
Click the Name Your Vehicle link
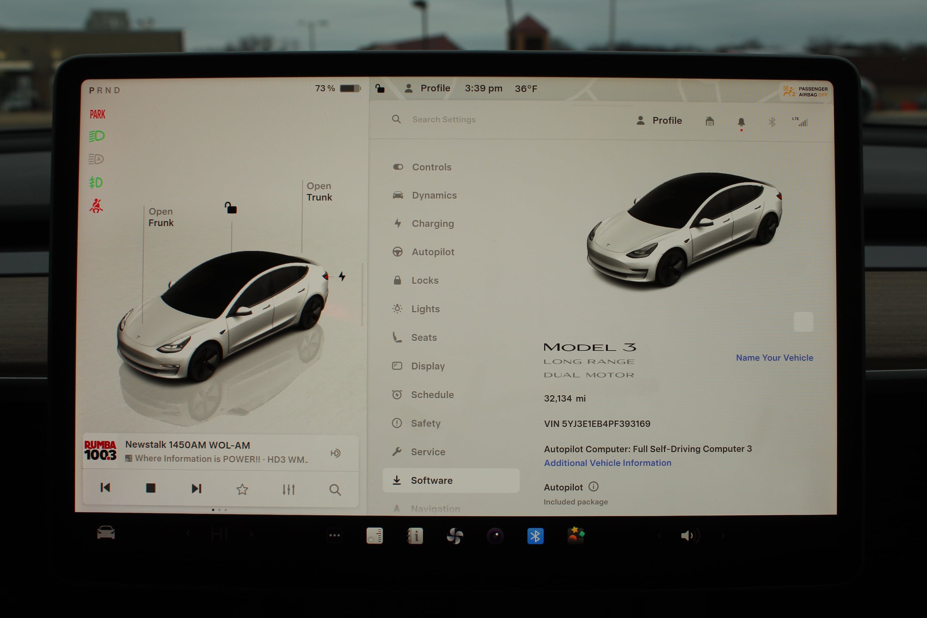tap(774, 357)
